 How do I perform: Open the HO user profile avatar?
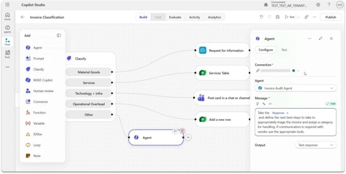339,5
